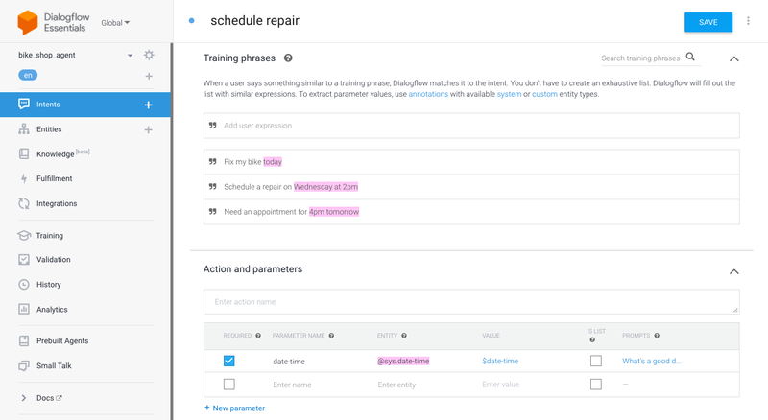Collapse the Action and parameters section
Viewport: 768px width, 420px height.
(733, 271)
